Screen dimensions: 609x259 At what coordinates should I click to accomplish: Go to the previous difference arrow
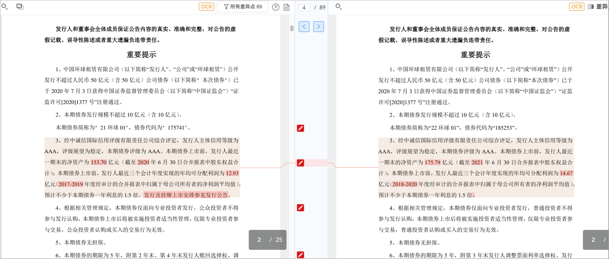304,26
